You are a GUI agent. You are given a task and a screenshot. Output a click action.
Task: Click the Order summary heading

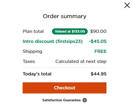coord(65,16)
